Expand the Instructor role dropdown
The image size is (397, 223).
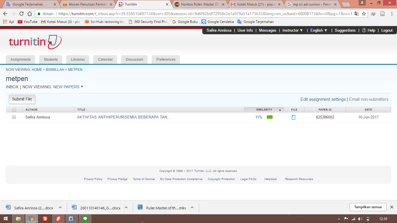293,30
